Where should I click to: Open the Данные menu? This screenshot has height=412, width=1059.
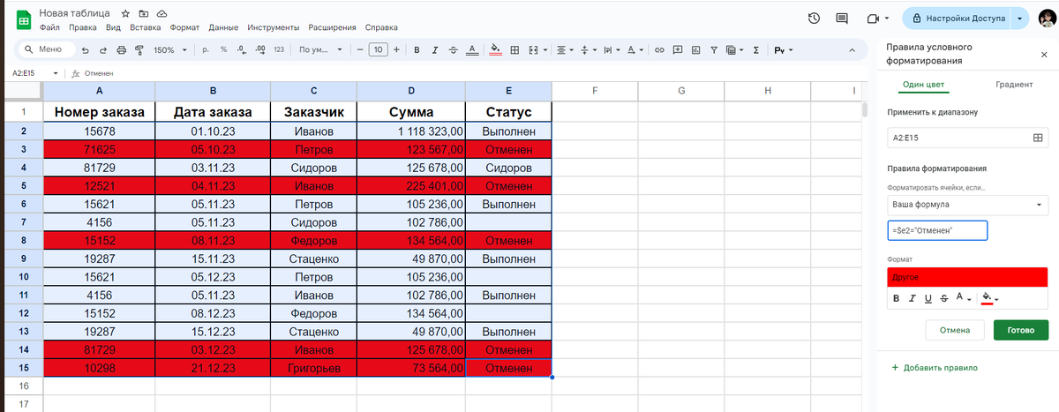coord(224,27)
